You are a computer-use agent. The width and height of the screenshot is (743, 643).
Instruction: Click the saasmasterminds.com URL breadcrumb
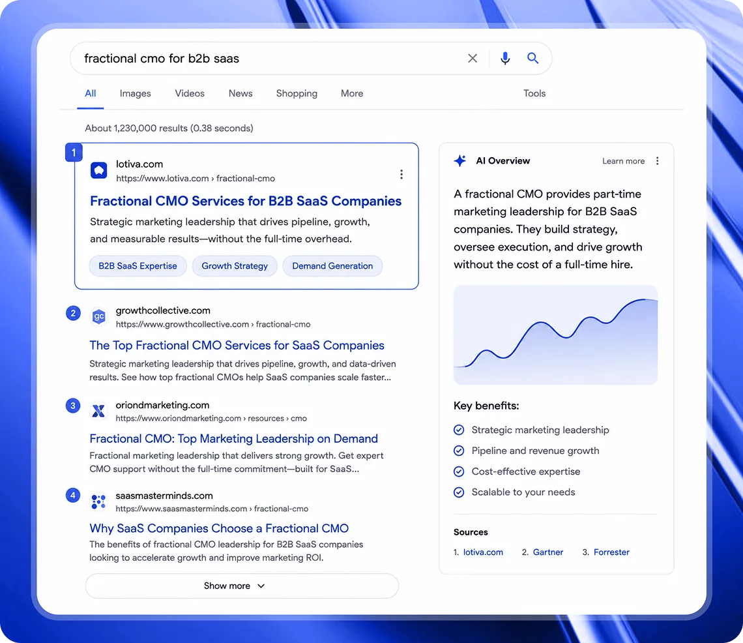point(212,509)
